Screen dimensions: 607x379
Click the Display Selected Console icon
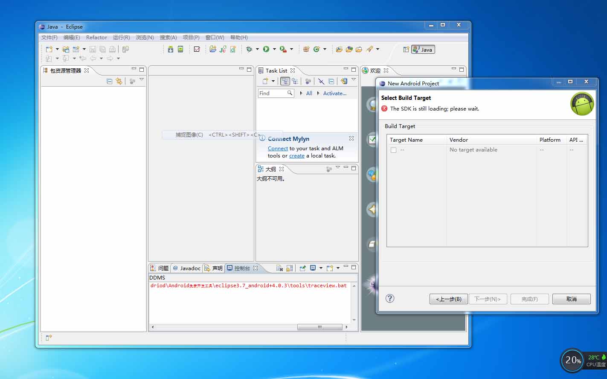click(x=313, y=268)
